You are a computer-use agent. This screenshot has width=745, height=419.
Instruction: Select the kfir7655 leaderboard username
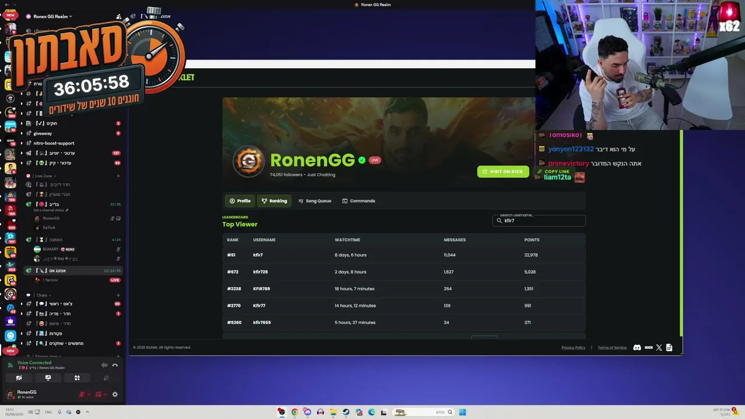click(x=262, y=322)
